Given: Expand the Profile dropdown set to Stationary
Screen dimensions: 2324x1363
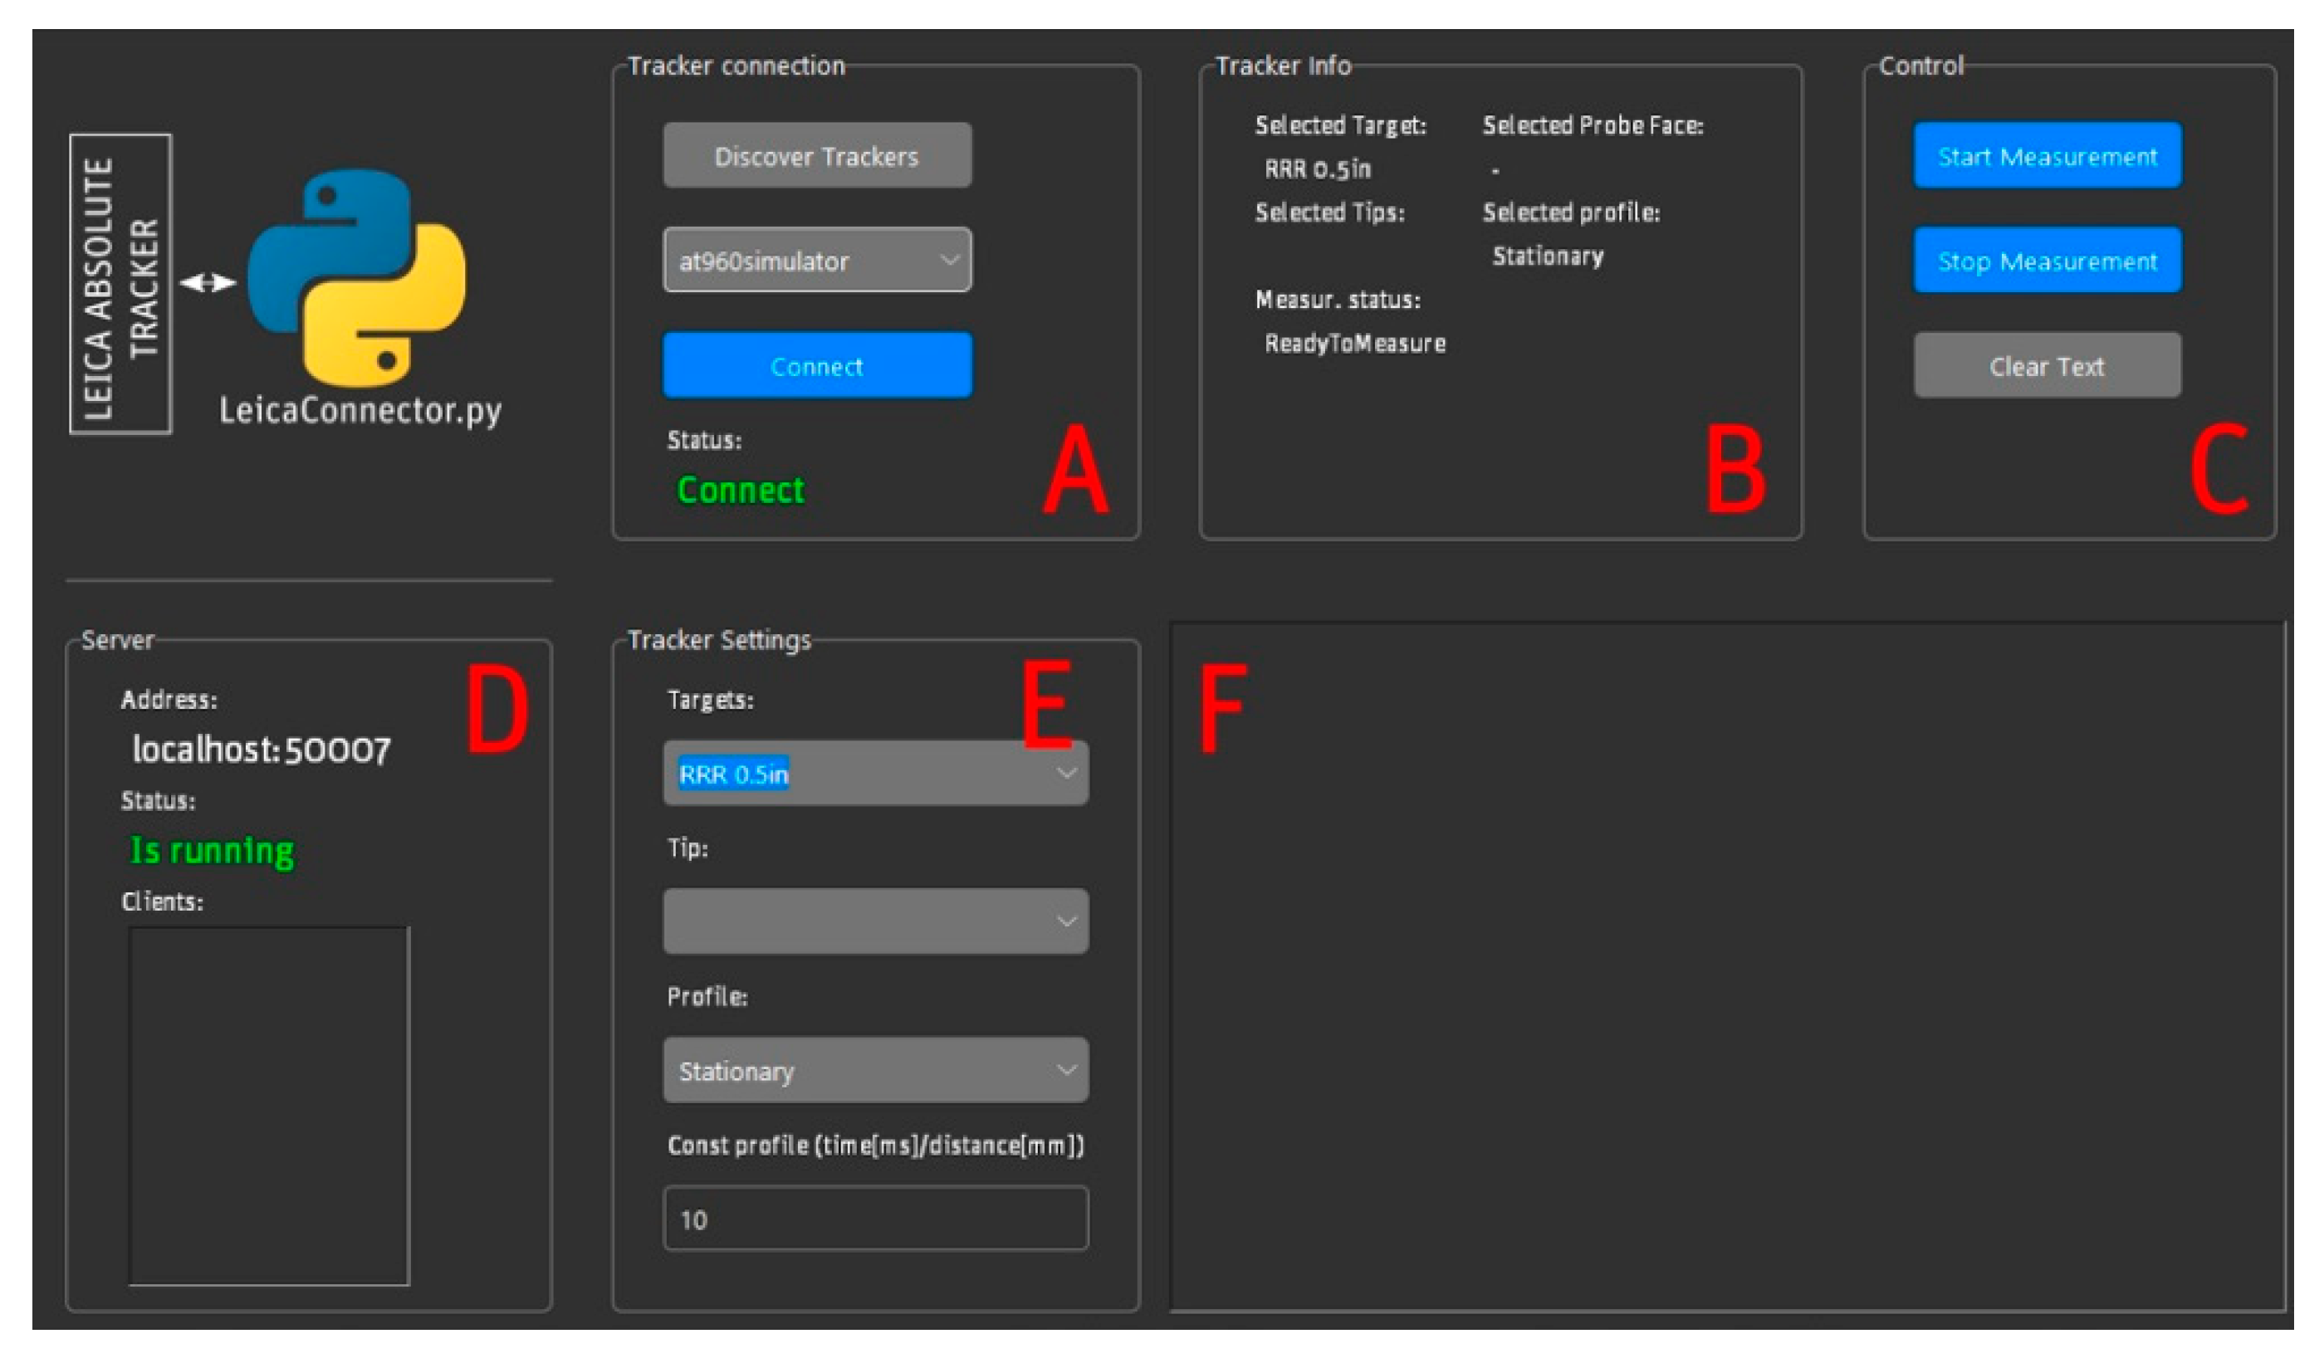Looking at the screenshot, I should (x=874, y=1070).
